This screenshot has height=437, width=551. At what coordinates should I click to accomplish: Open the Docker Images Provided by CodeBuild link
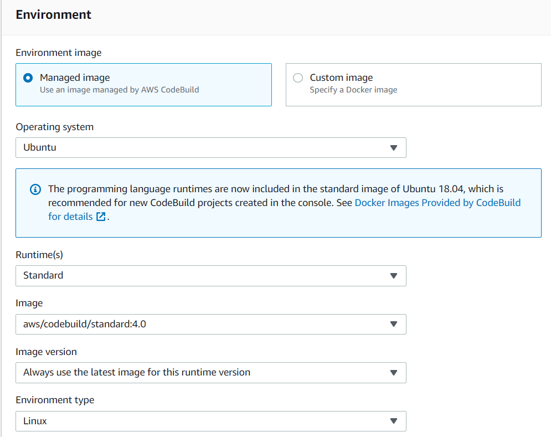click(437, 203)
